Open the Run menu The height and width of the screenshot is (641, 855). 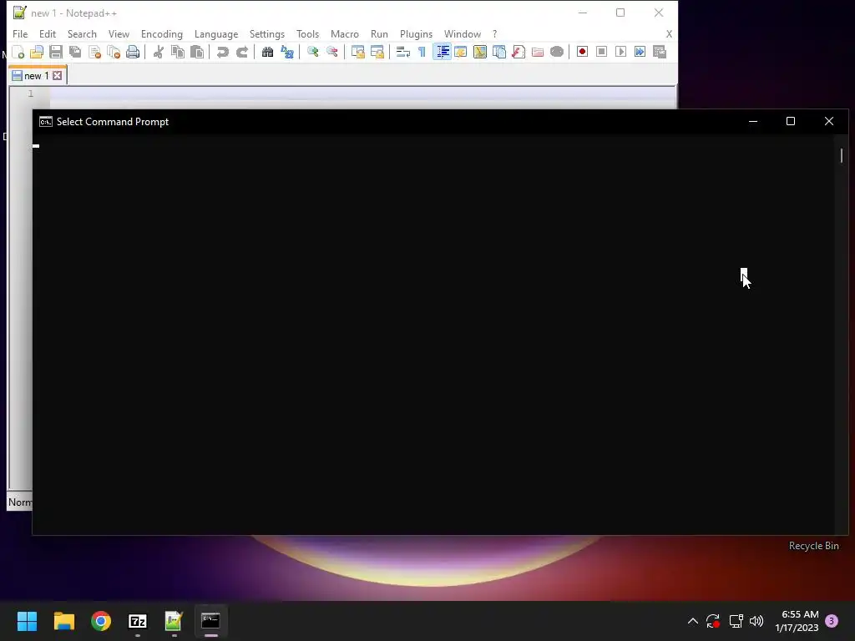(379, 33)
